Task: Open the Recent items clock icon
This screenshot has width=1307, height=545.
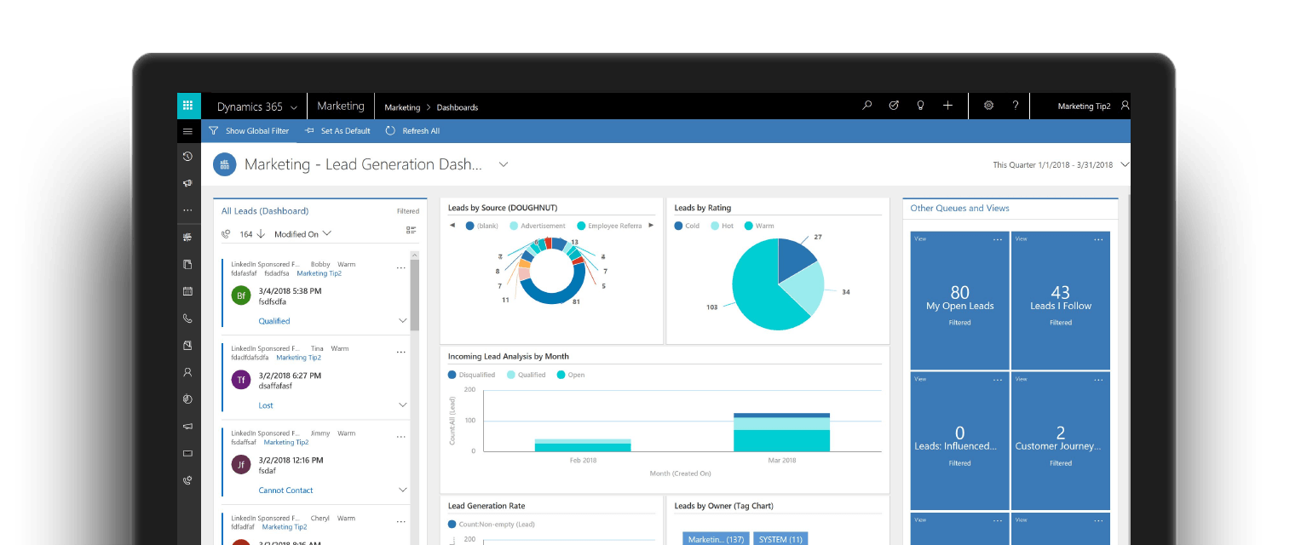Action: 187,157
